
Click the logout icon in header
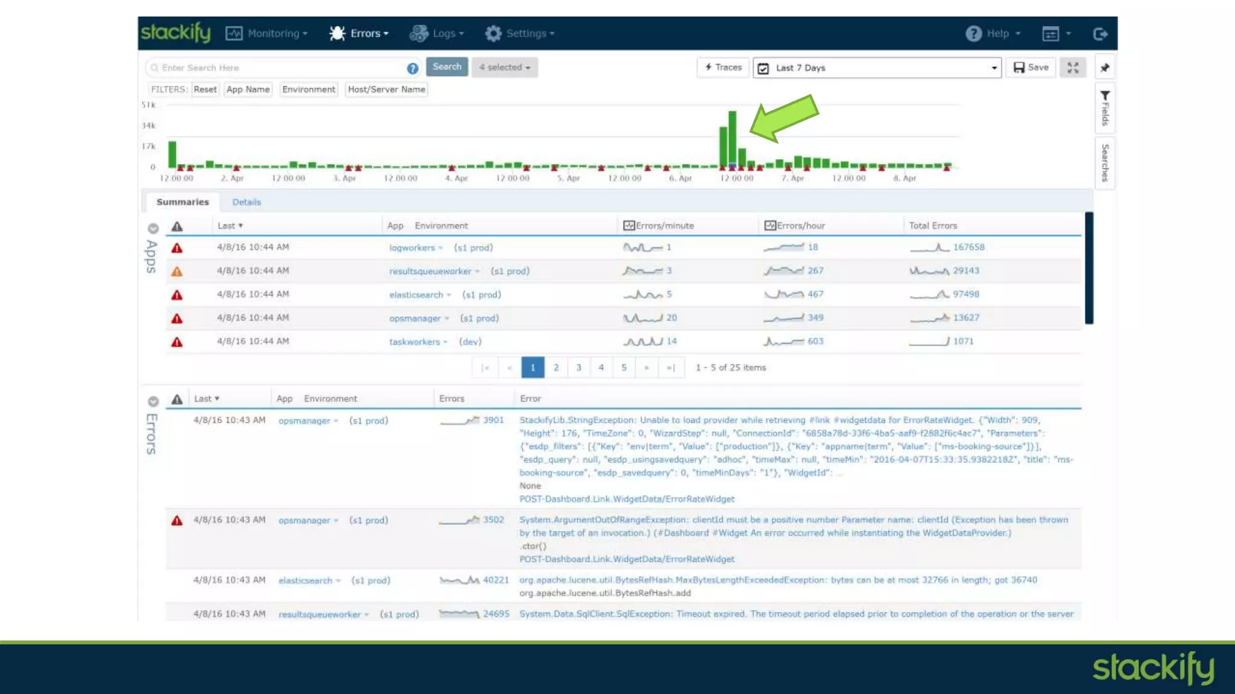1101,34
